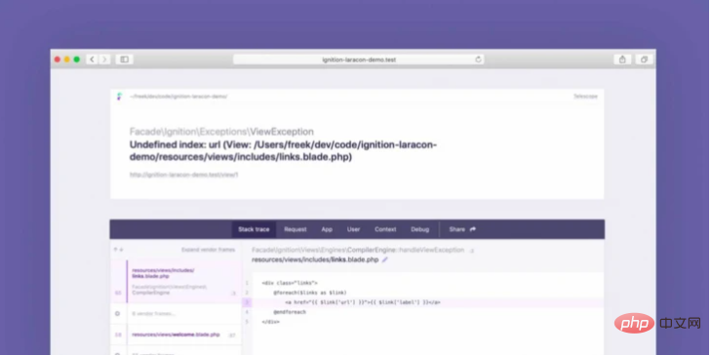Click code line @endforeach

point(290,312)
